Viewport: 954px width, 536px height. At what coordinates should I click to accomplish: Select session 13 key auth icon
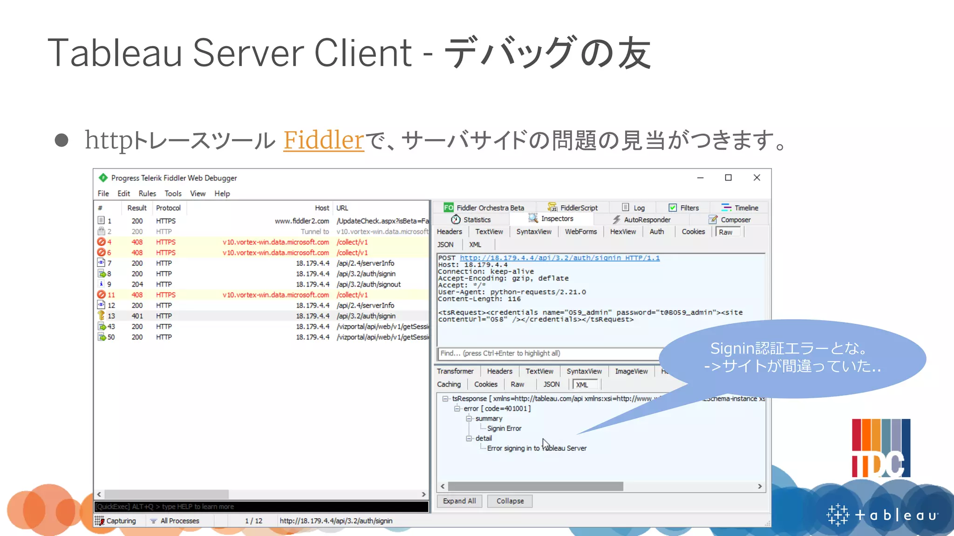pyautogui.click(x=101, y=315)
